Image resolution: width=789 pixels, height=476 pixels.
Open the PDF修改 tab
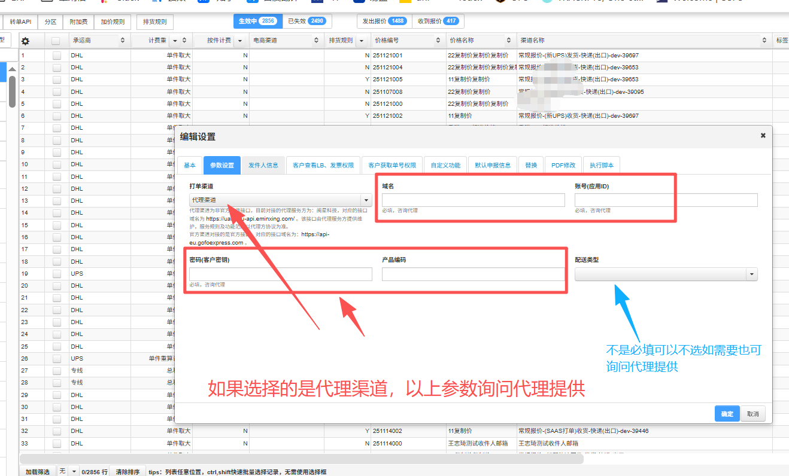pos(563,165)
